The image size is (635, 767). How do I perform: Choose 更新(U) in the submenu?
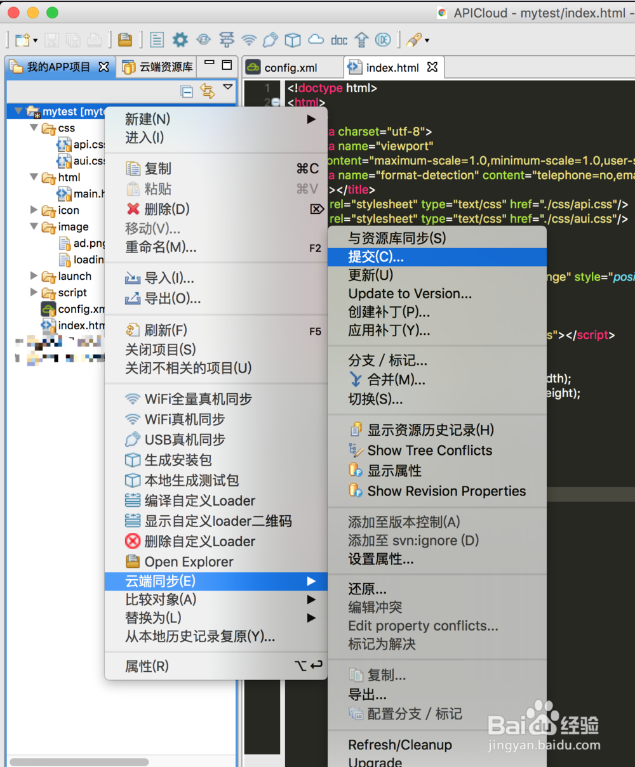(437, 275)
